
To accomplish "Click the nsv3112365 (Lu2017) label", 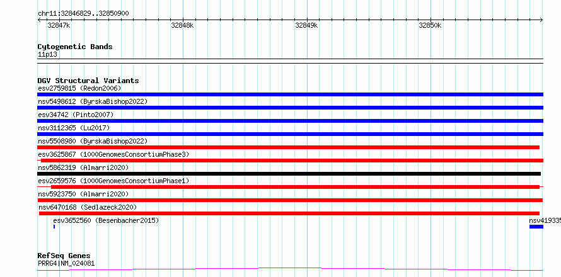I will [74, 128].
